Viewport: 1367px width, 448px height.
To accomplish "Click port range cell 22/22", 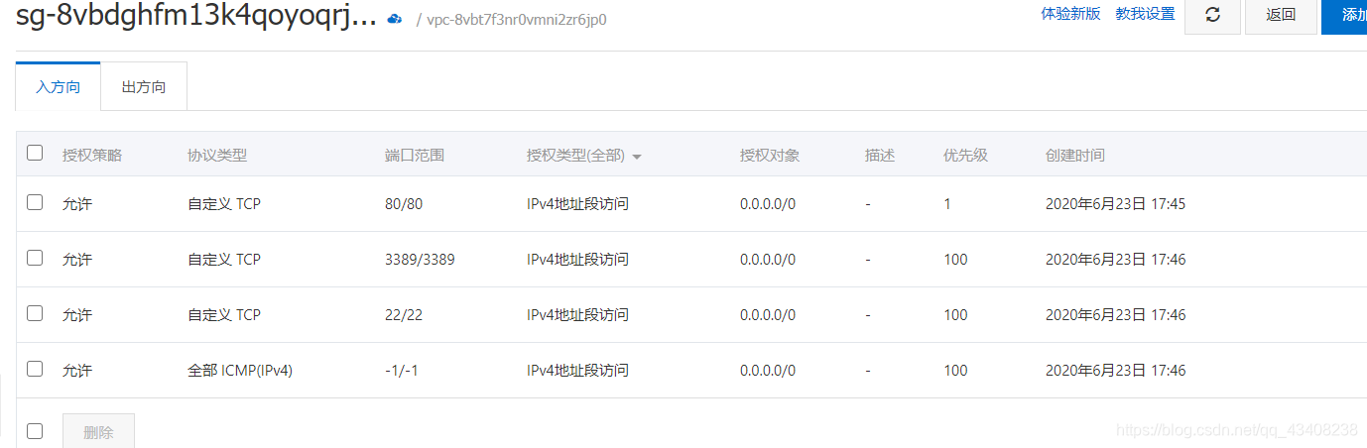I will tap(404, 315).
